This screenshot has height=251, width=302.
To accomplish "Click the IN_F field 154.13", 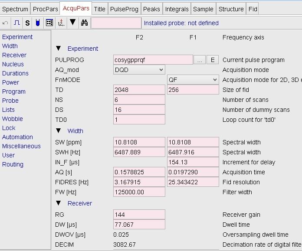I will (x=193, y=162).
